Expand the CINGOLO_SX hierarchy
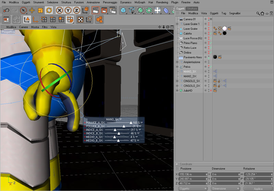 (x=177, y=81)
